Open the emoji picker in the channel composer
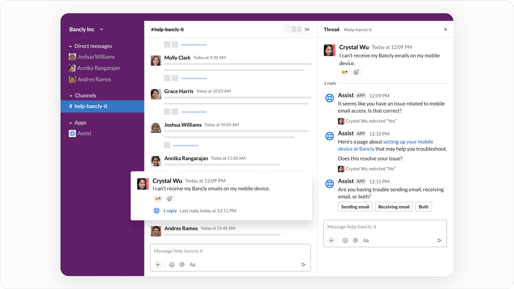514x289 pixels. point(172,265)
